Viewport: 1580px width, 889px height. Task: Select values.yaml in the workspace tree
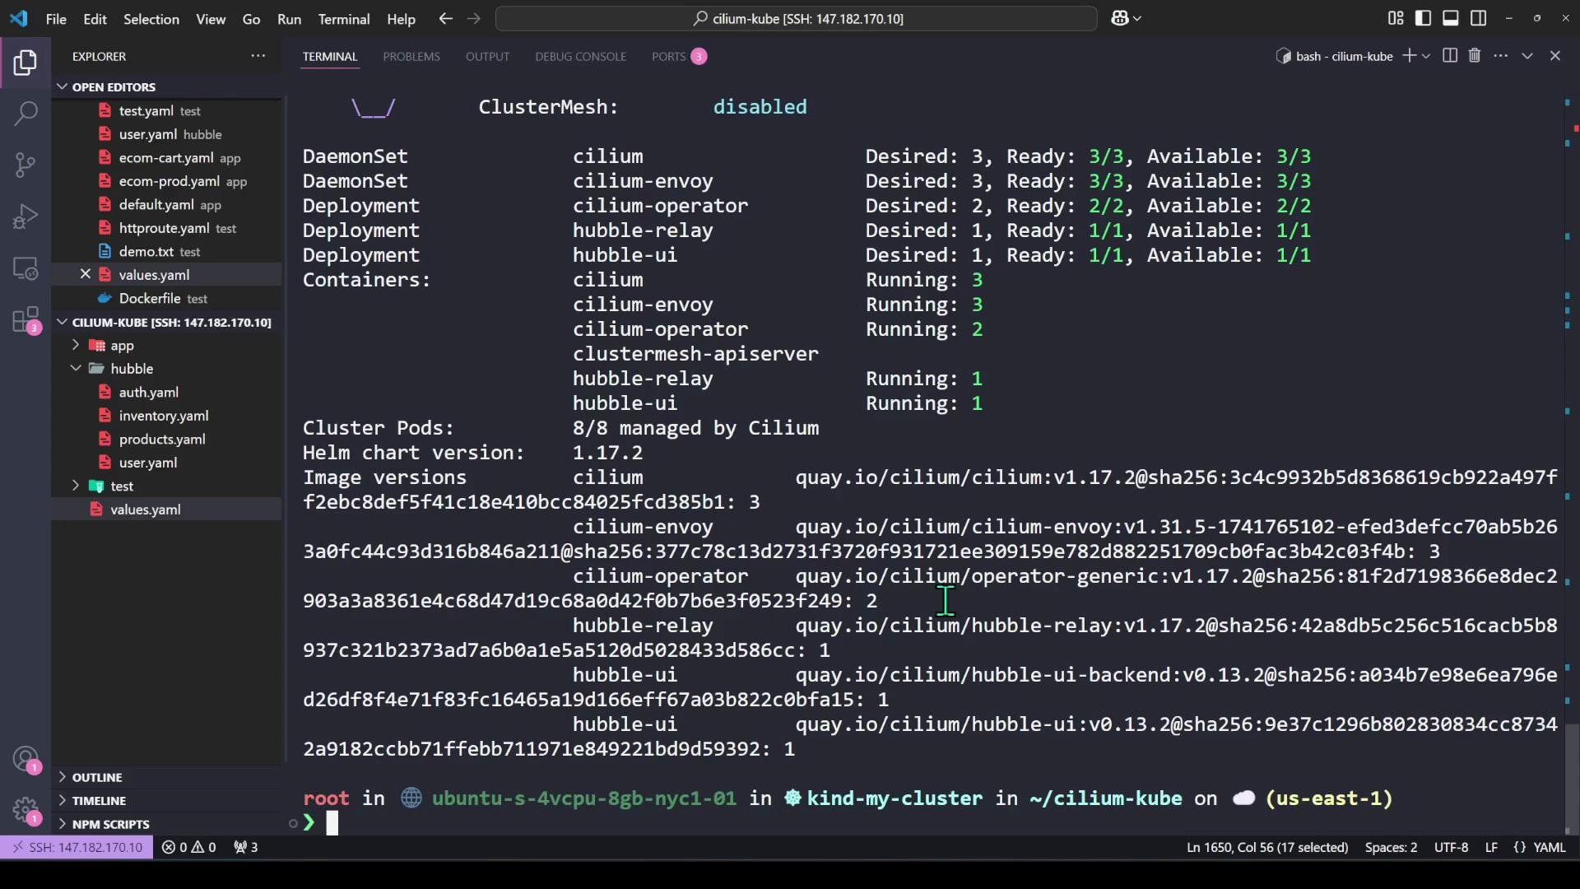pos(166,510)
